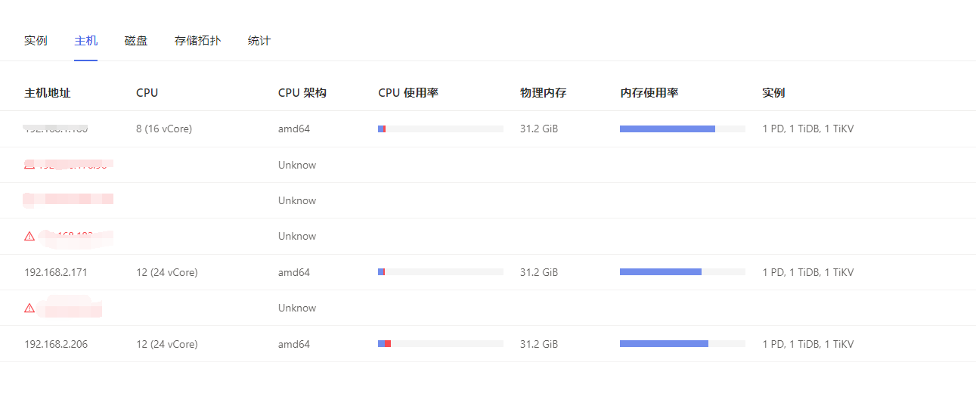This screenshot has height=406, width=976.
Task: Click CPU usage bar for 192.168.2.171
Action: coord(441,272)
